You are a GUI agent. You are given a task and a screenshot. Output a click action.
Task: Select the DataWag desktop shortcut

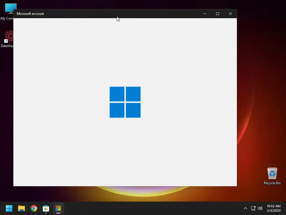click(x=7, y=39)
